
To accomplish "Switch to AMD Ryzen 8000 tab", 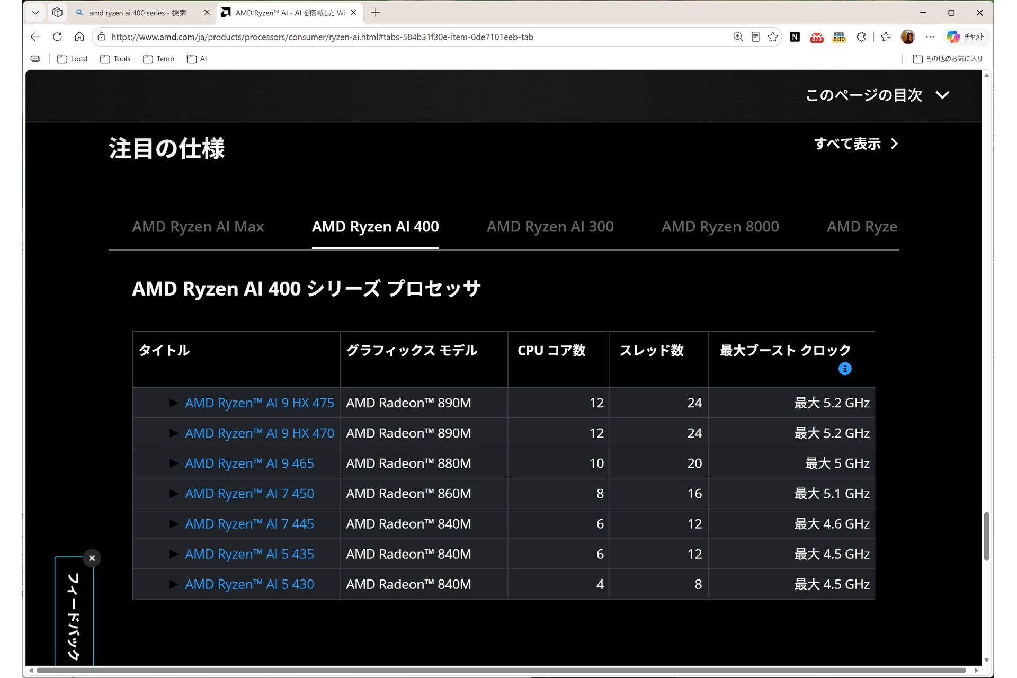I will 720,227.
